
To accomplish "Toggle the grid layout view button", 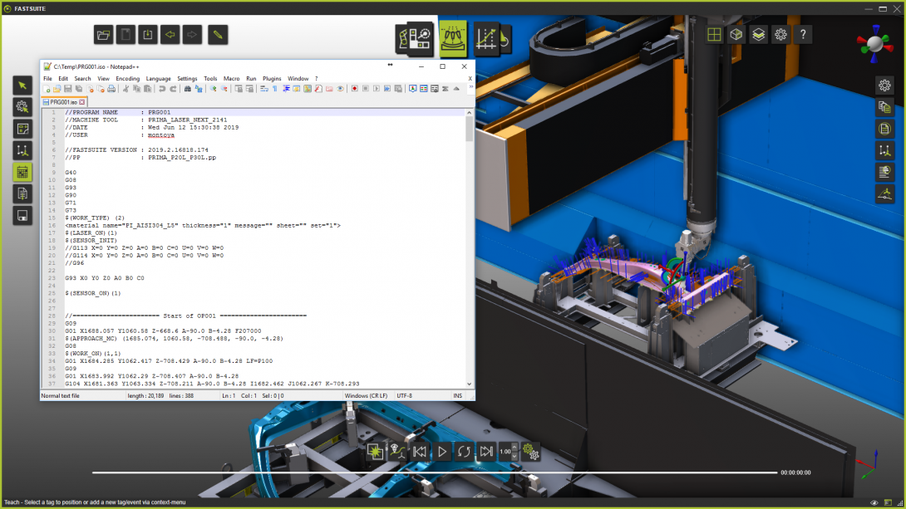I will (x=713, y=35).
